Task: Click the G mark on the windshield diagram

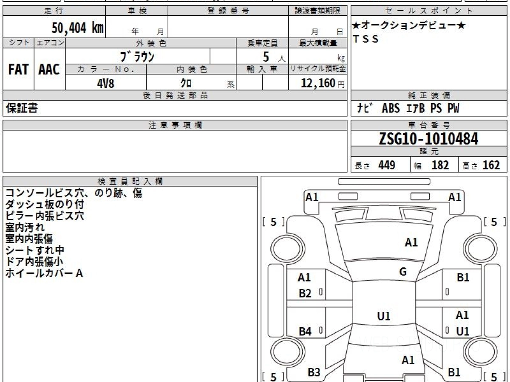Action: pyautogui.click(x=403, y=272)
